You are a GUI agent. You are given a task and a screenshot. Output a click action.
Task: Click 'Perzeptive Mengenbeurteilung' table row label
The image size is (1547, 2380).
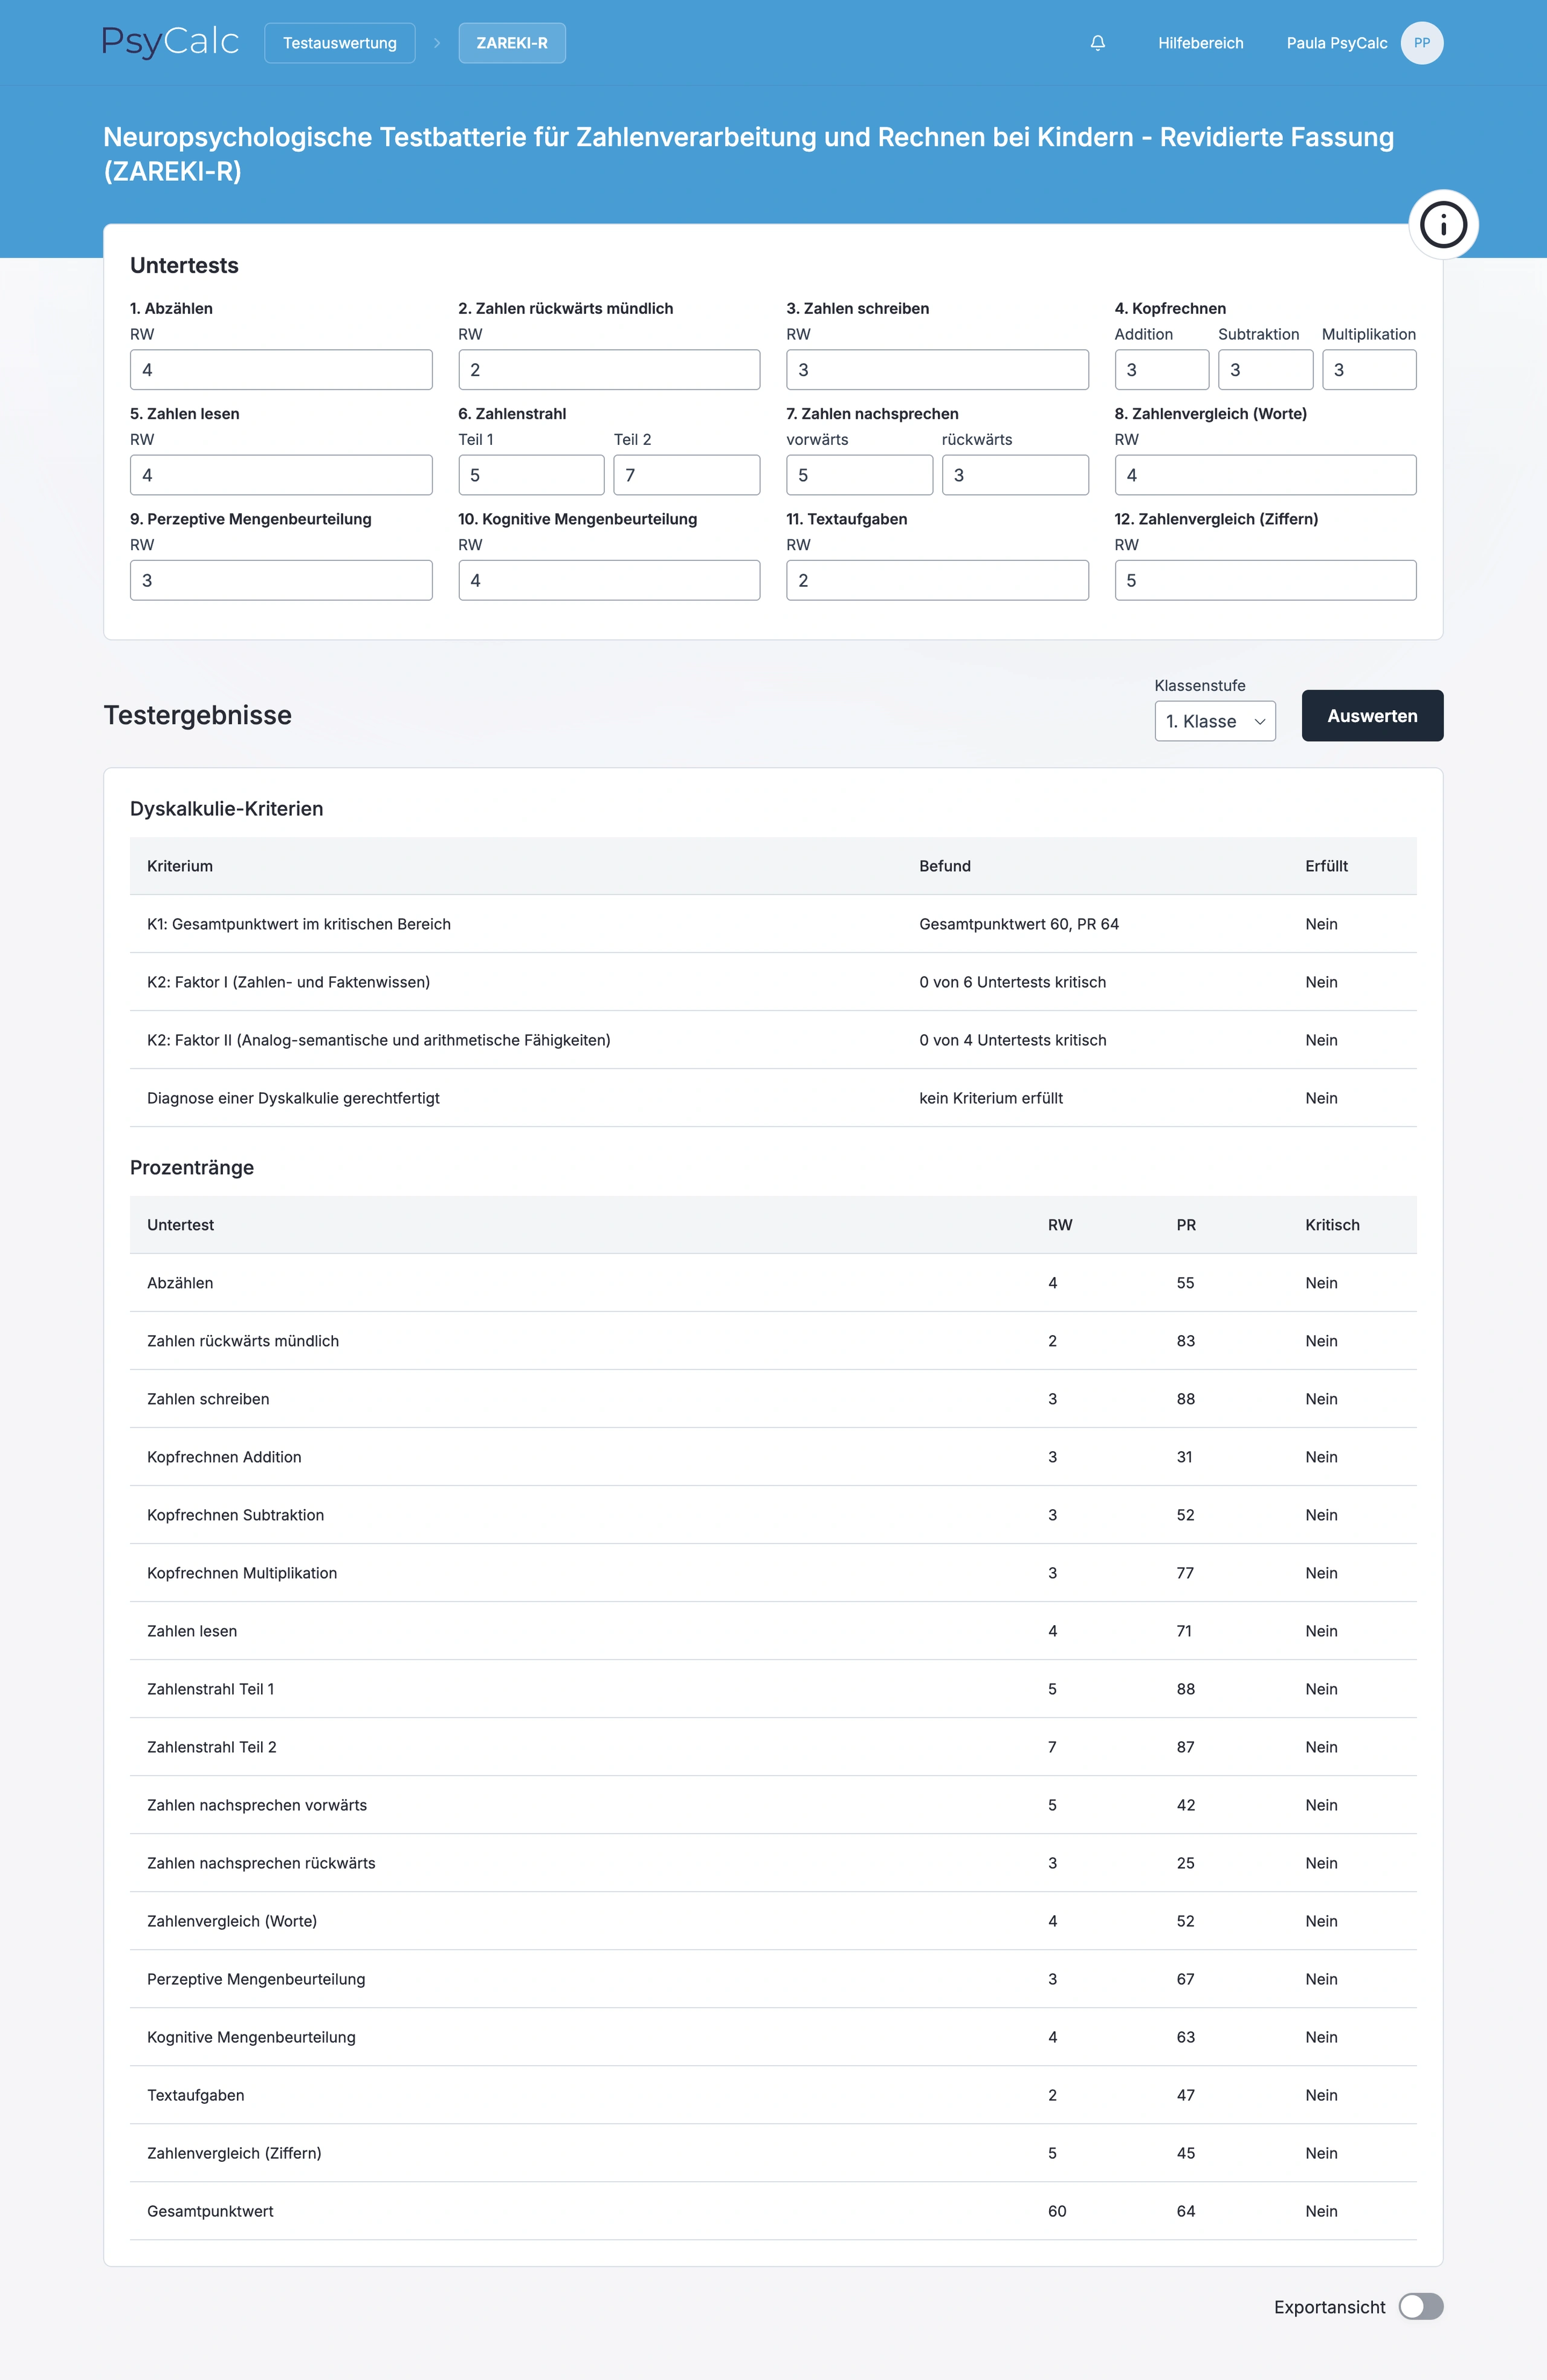point(256,1979)
